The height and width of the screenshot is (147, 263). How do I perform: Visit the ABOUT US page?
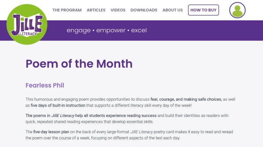click(173, 10)
